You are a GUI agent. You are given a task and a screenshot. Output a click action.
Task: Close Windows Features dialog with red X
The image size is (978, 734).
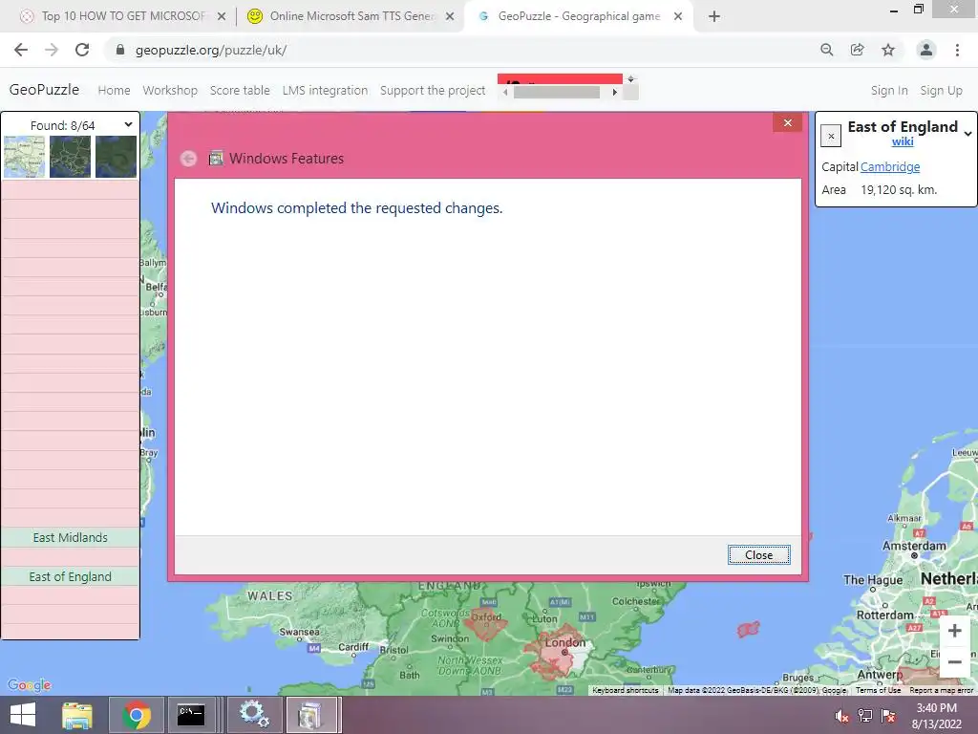coord(787,123)
